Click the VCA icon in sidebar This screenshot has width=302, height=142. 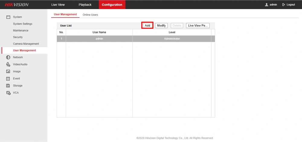(8, 93)
